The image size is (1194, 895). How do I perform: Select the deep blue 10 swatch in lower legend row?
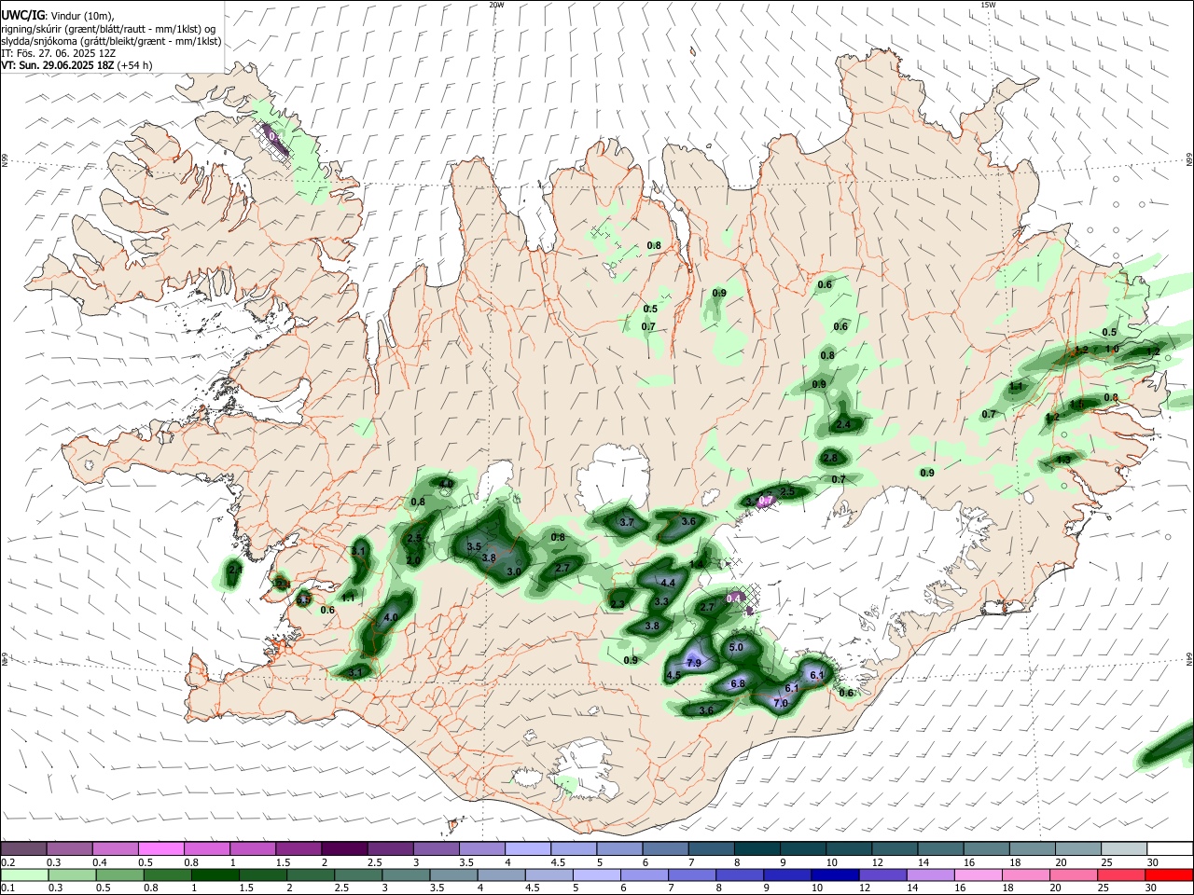tap(834, 874)
